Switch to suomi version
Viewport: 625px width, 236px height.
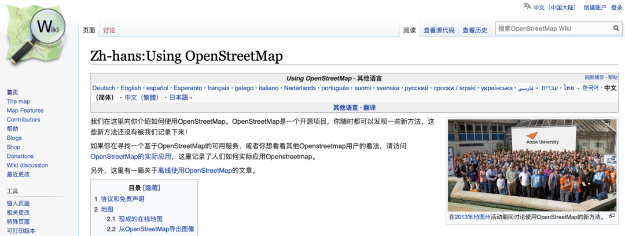click(363, 88)
